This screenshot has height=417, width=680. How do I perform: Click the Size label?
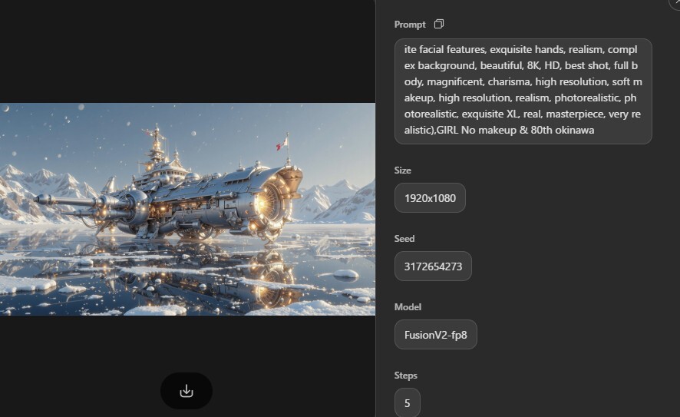402,170
